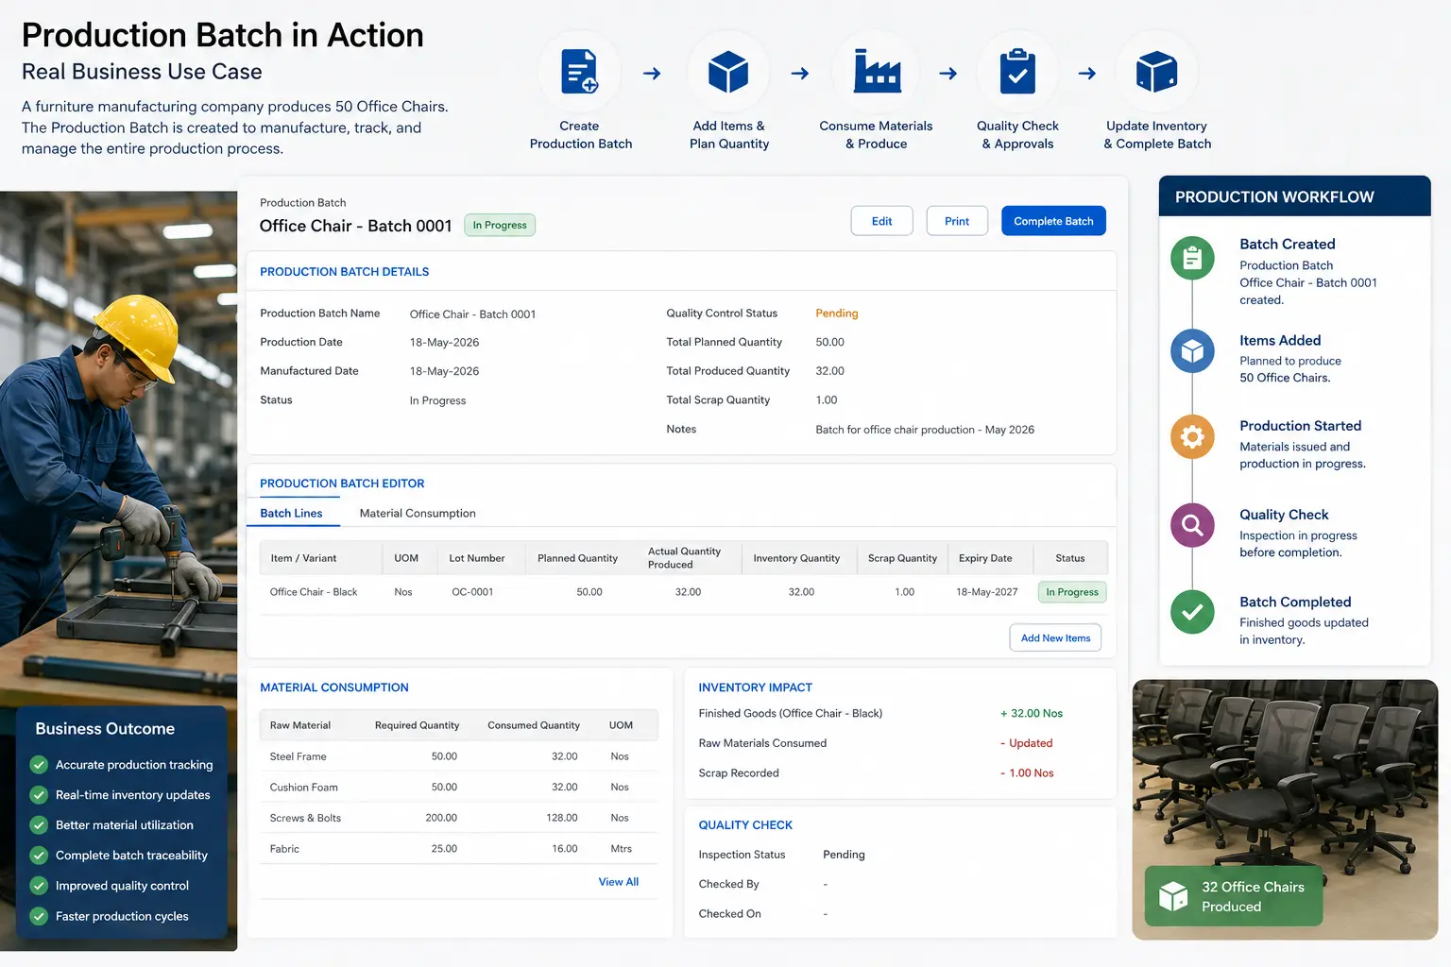
Task: Open the View All link
Action: [619, 882]
